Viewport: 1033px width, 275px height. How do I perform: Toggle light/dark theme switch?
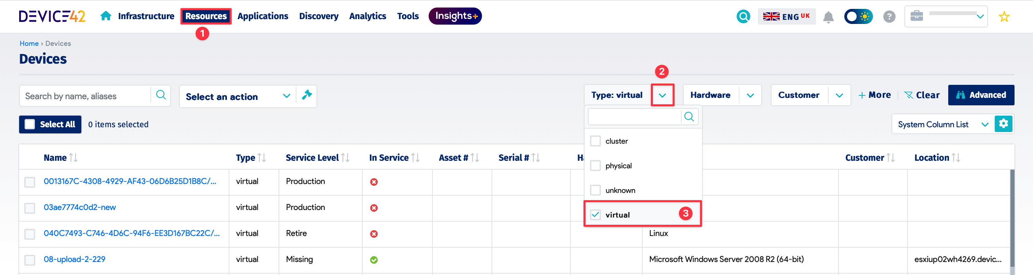tap(858, 16)
